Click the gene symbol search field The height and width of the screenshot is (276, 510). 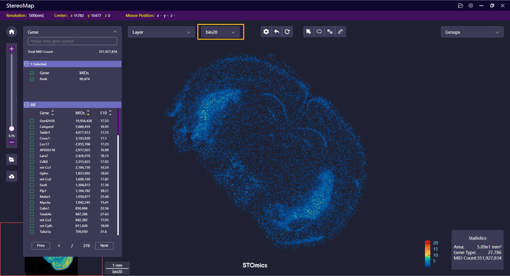click(73, 41)
